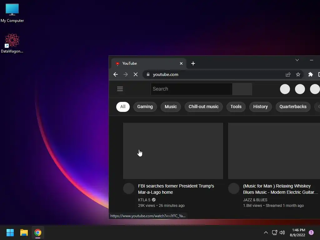Viewport: 320px width, 240px height.
Task: Select the YouTube tab
Action: (148, 63)
